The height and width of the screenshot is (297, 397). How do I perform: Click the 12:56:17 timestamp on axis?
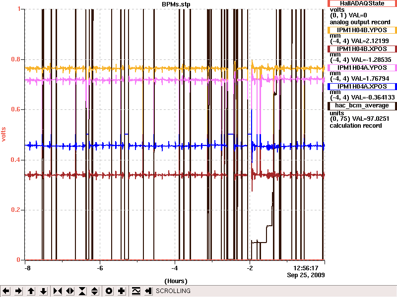pos(306,268)
